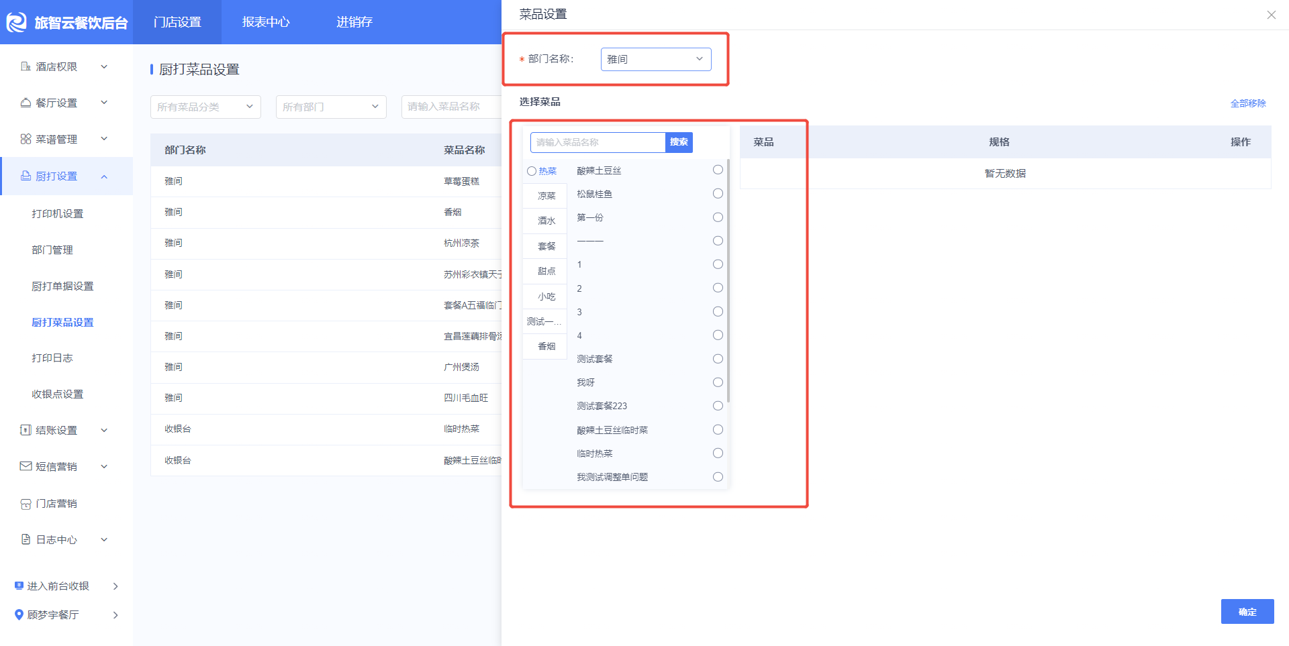Viewport: 1289px width, 646px height.
Task: Select the 甜点 category
Action: 545,271
